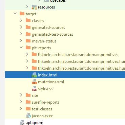Image resolution: width=125 pixels, height=125 pixels.
Task: Click the .gitignore file icon
Action: click(x=22, y=123)
